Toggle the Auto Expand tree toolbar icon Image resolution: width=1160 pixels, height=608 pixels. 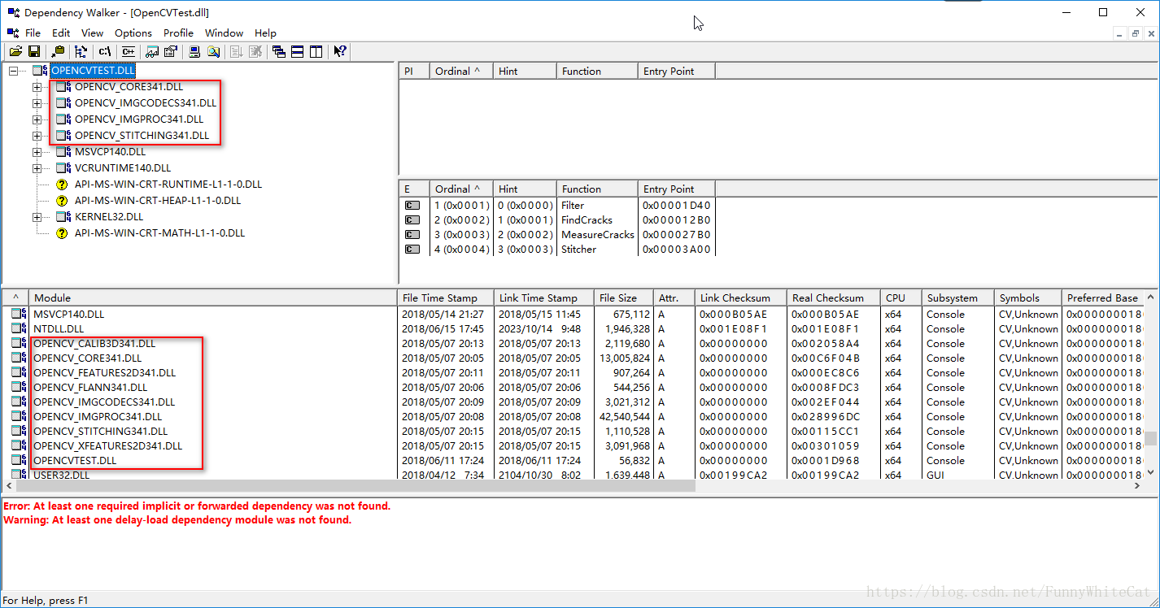point(81,51)
